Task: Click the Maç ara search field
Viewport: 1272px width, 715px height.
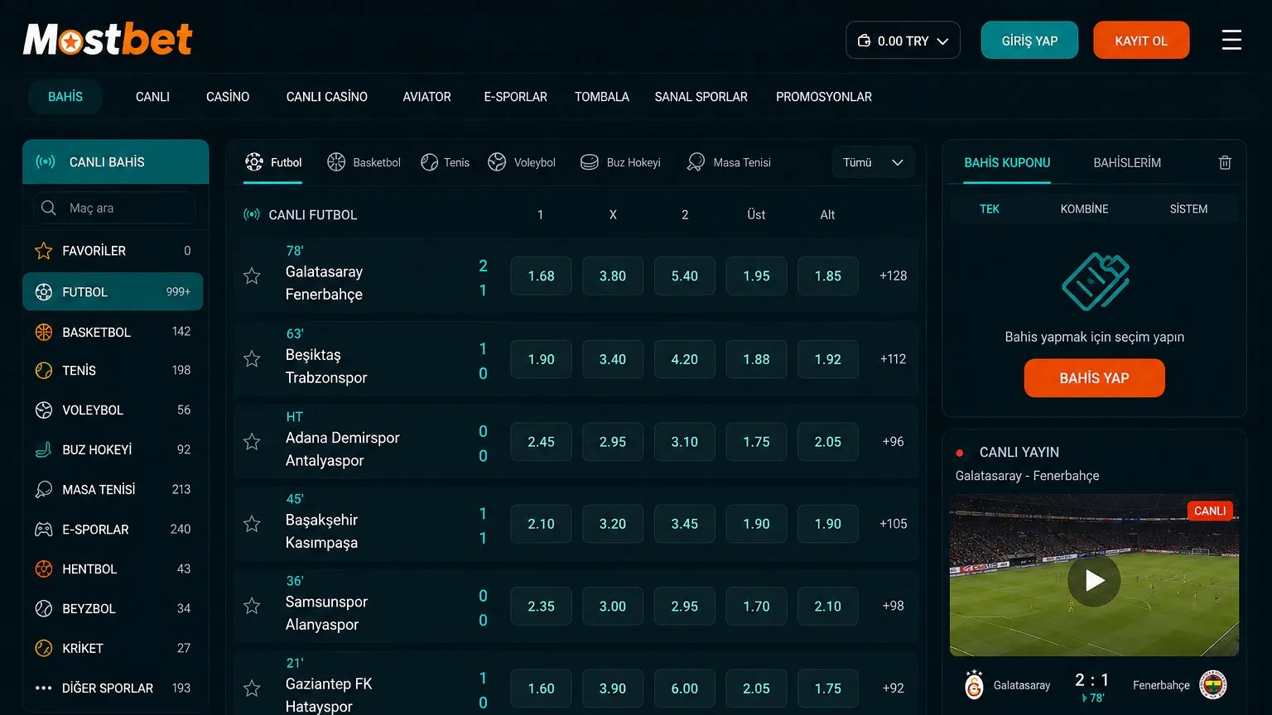Action: point(115,208)
